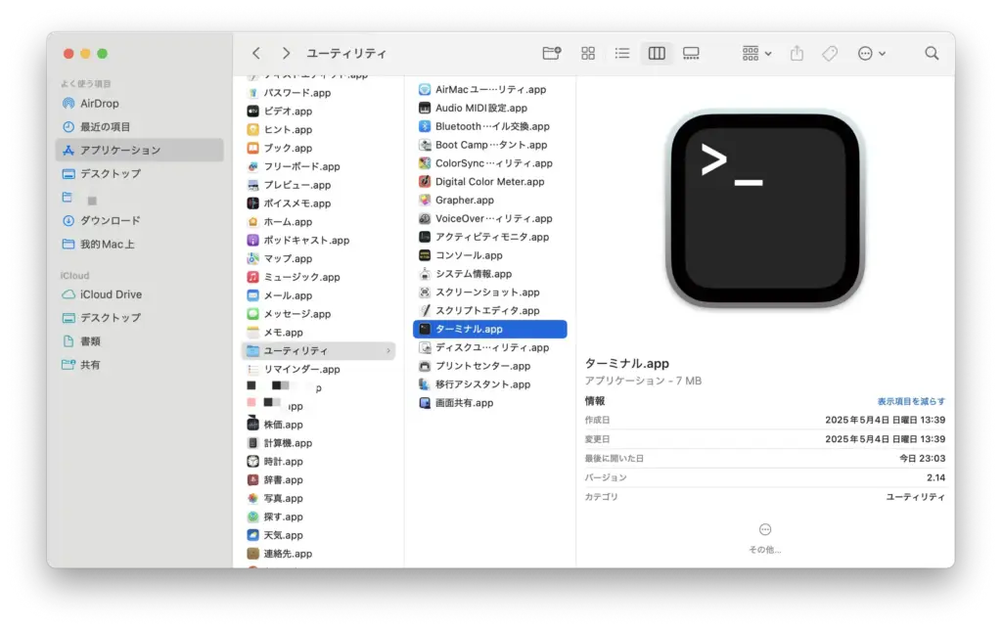This screenshot has width=1002, height=630.
Task: Select AirDrop in the sidebar
Action: pyautogui.click(x=99, y=104)
